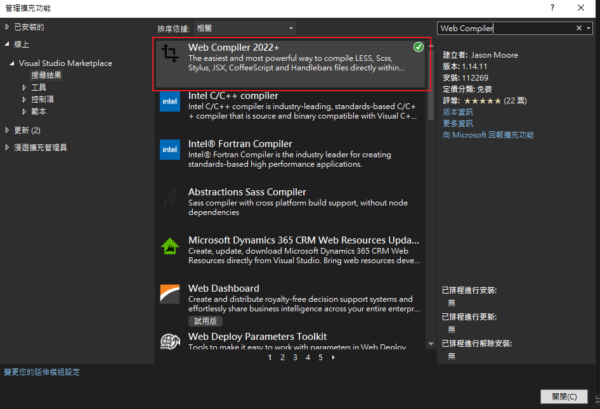The width and height of the screenshot is (600, 409).
Task: Click the next page arrow
Action: click(x=333, y=358)
